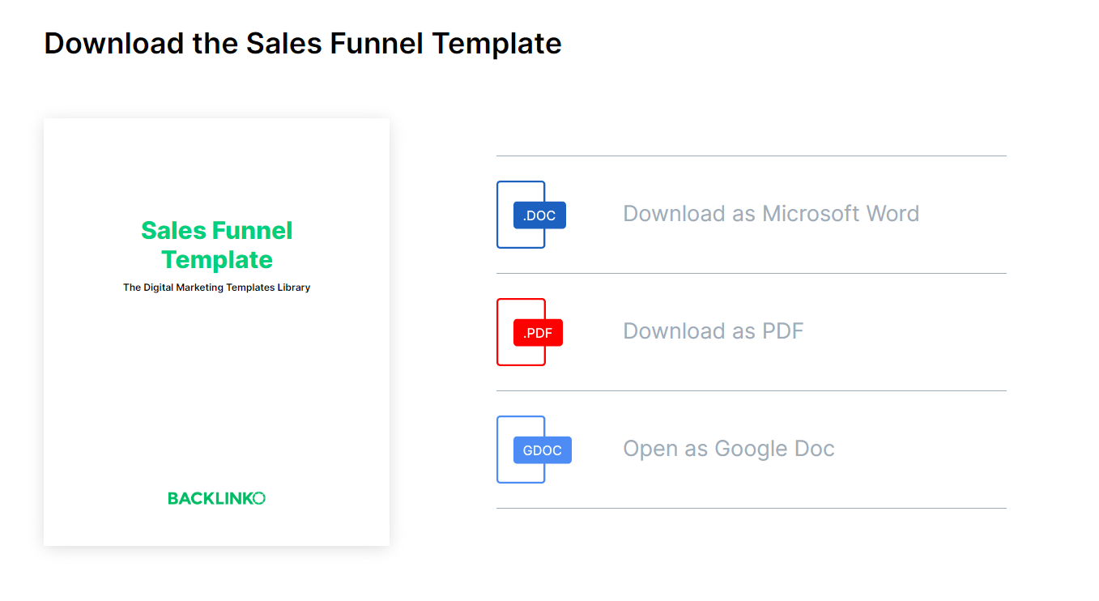Download as Microsoft Word link
The height and width of the screenshot is (601, 1099).
(771, 214)
